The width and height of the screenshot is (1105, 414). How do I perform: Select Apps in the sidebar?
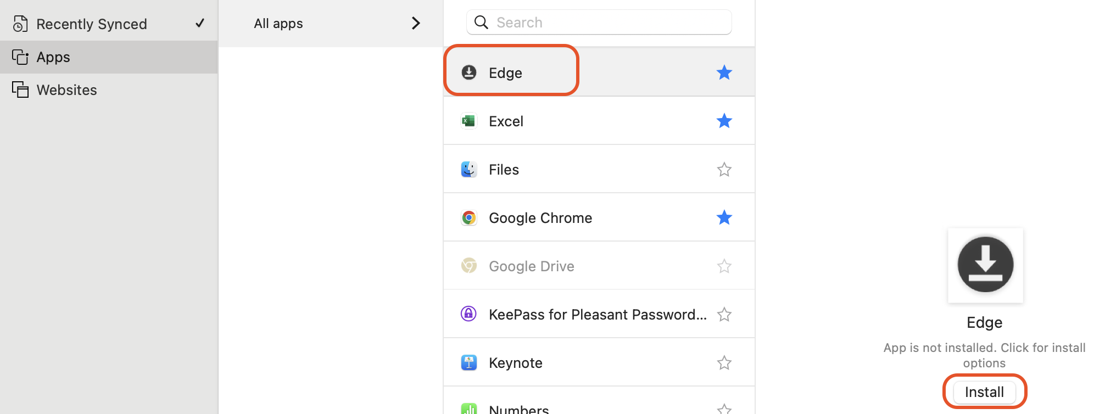click(x=53, y=57)
